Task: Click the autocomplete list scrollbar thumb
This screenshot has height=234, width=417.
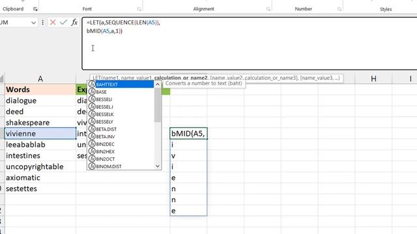Action: 158,105
